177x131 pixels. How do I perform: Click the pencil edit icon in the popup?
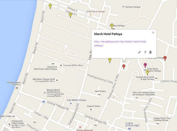(x=139, y=52)
